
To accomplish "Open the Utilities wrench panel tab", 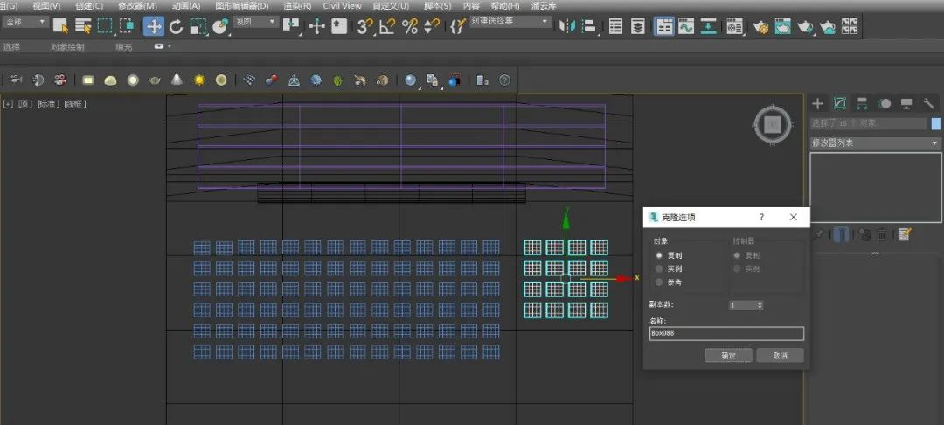I will [928, 103].
